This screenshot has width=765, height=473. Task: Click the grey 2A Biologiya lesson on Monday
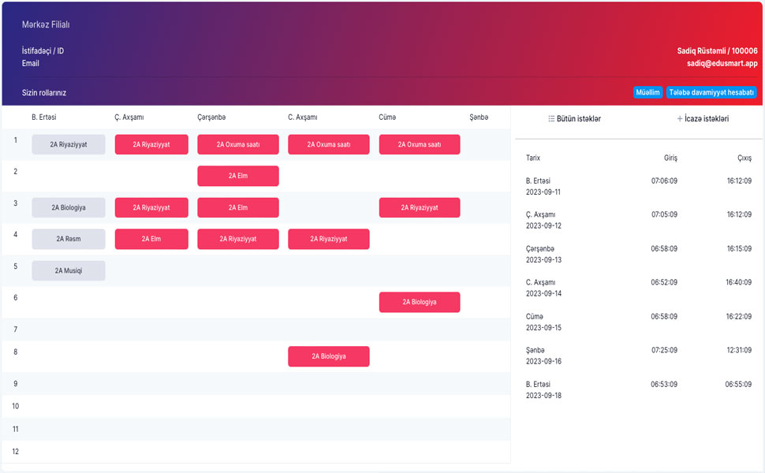(69, 207)
